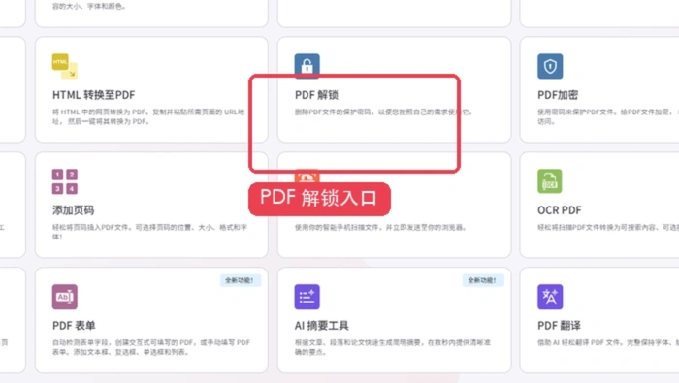This screenshot has height=383, width=679.
Task: Open the PDF 表单 tool title
Action: [x=74, y=326]
